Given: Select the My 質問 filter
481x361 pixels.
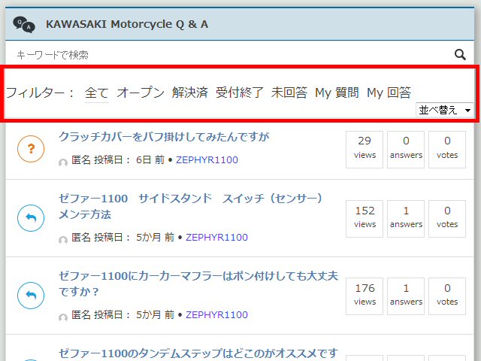Looking at the screenshot, I should click(337, 93).
